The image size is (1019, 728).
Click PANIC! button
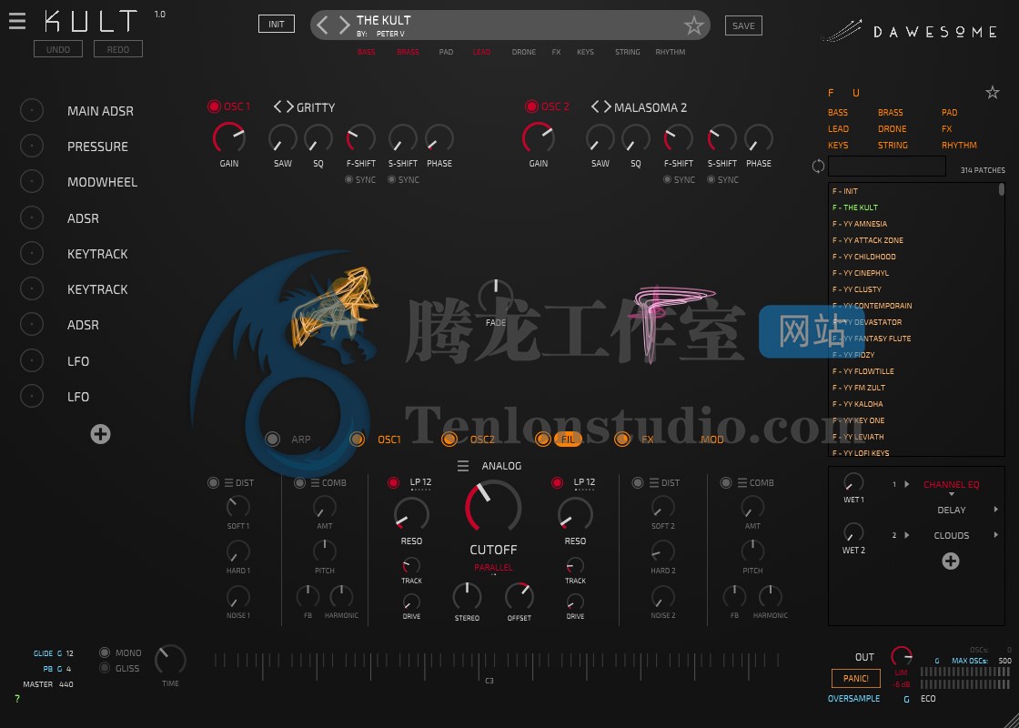coord(856,679)
